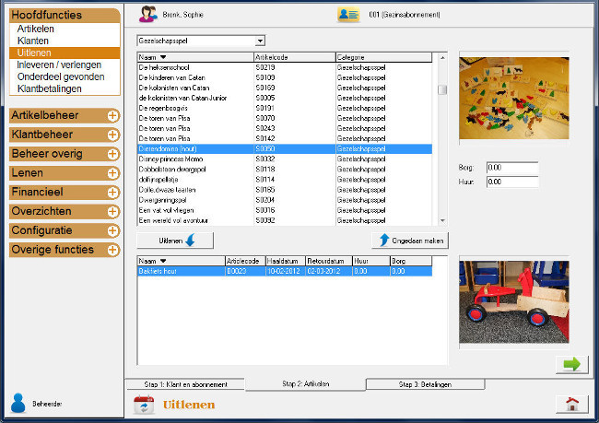Click the Borg input field

511,168
